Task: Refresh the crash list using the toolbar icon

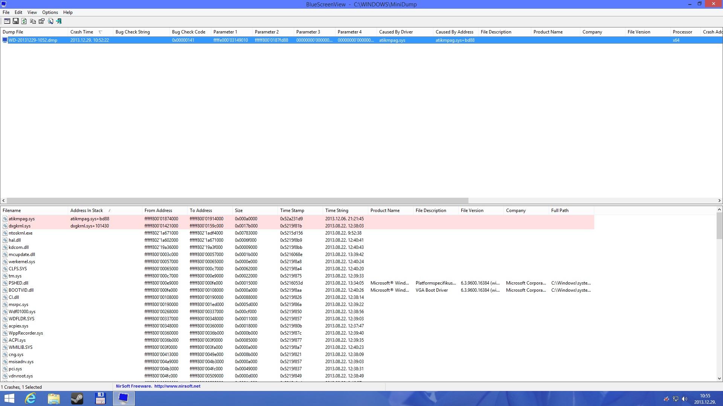Action: pyautogui.click(x=24, y=21)
